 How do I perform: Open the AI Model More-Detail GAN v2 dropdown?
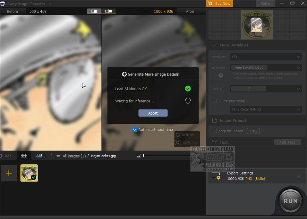266,68
